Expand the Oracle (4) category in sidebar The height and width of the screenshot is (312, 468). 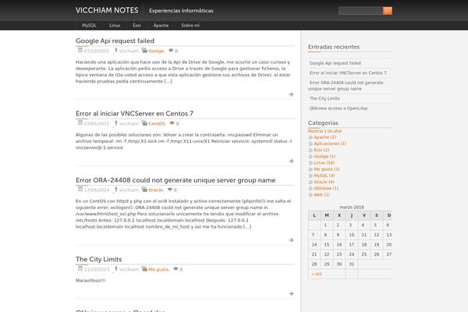point(310,182)
